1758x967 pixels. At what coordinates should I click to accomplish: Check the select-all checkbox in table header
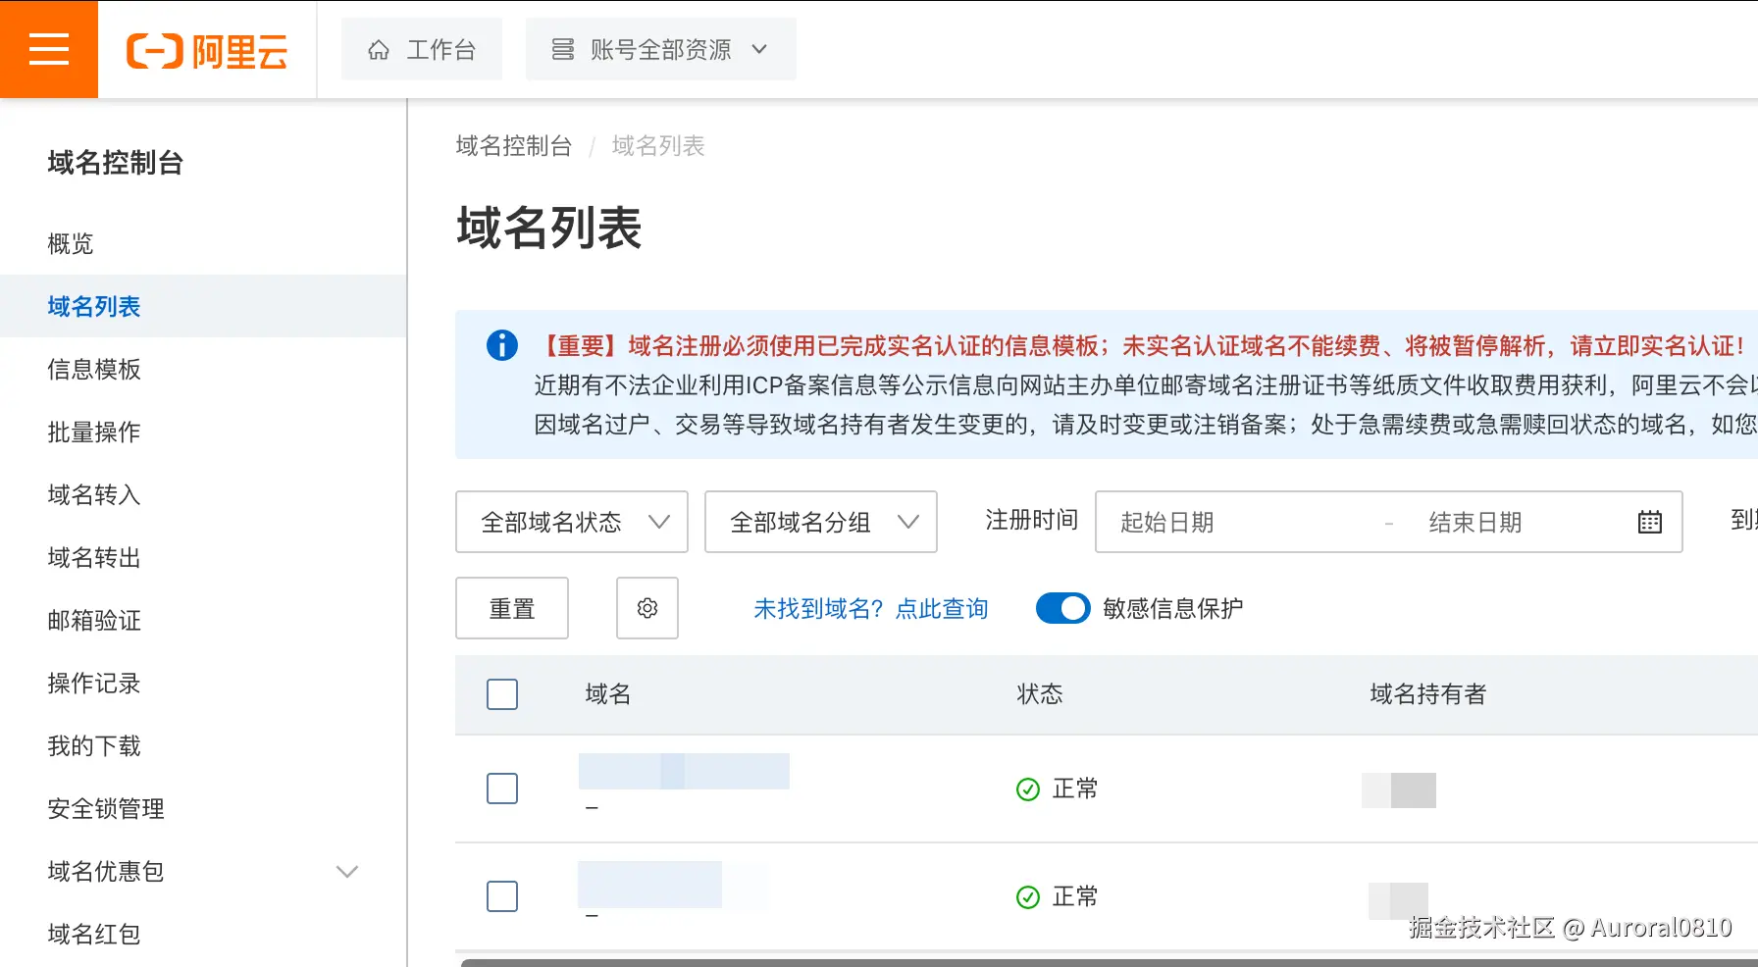tap(501, 693)
